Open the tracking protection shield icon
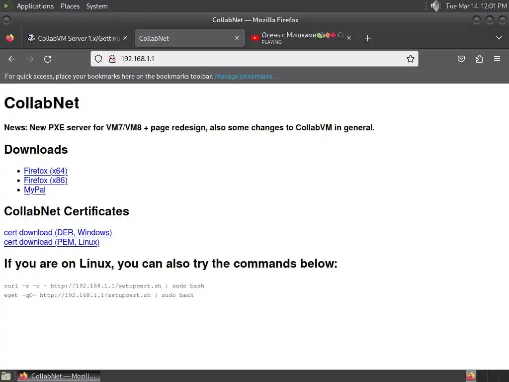Viewport: 509px width, 382px height. click(98, 59)
